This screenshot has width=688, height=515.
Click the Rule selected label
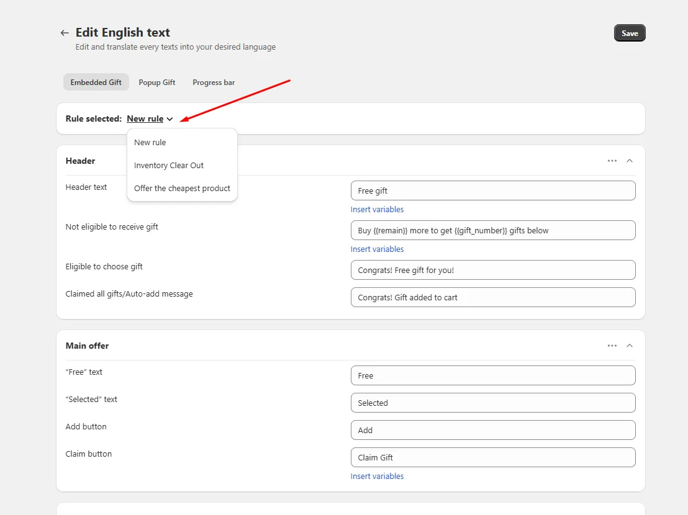94,119
